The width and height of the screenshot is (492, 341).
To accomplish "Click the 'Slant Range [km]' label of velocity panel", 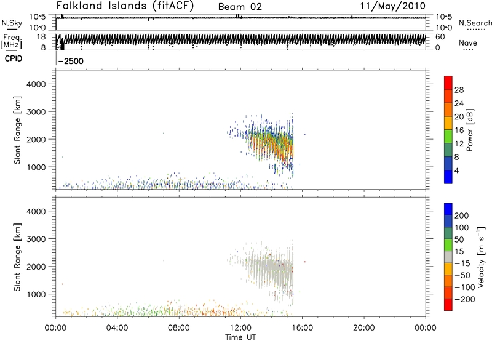I will coord(17,257).
